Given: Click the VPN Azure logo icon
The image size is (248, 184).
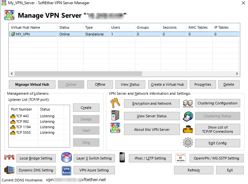Looking at the screenshot, I should [67, 170].
